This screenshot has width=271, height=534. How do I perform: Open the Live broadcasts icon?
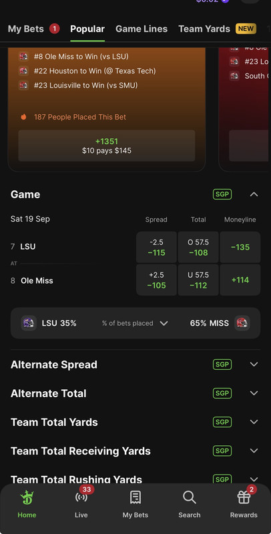coord(81,497)
